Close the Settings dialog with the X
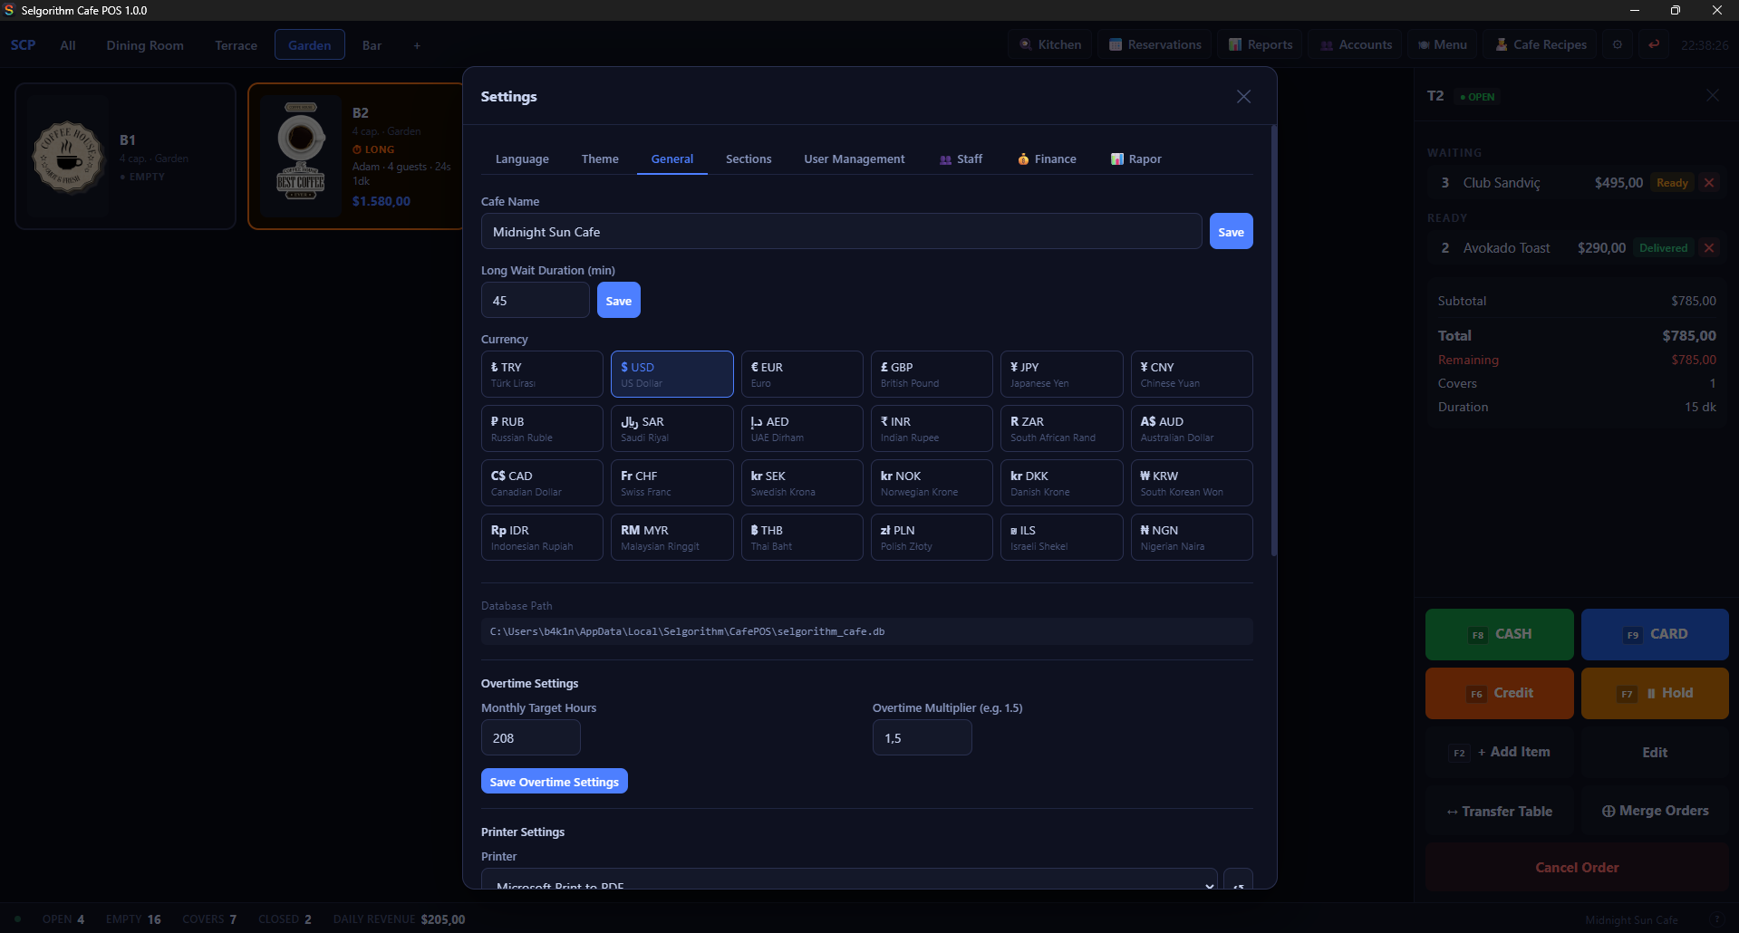 tap(1243, 96)
